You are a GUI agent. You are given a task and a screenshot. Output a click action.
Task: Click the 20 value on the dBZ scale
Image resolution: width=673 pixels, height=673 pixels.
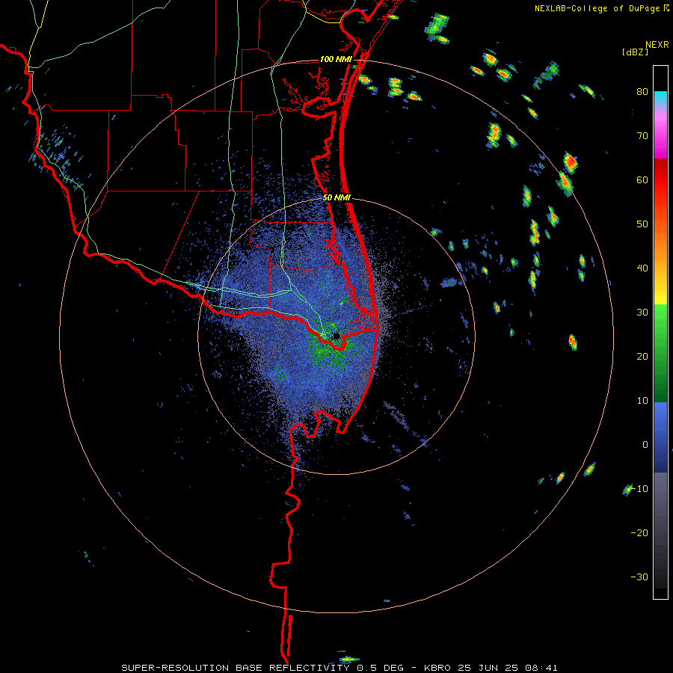[x=642, y=357]
